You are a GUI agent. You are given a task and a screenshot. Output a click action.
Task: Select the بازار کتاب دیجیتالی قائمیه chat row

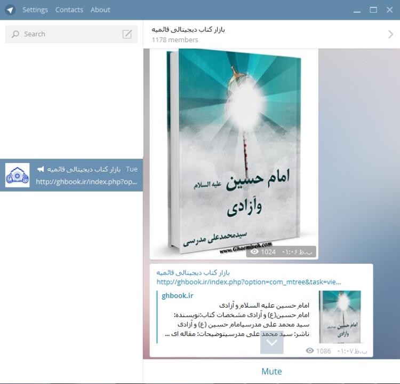[71, 175]
